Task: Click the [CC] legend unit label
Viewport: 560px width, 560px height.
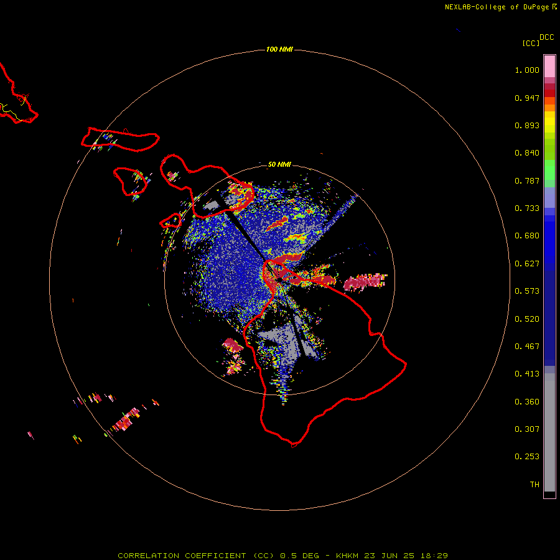Action: click(531, 43)
